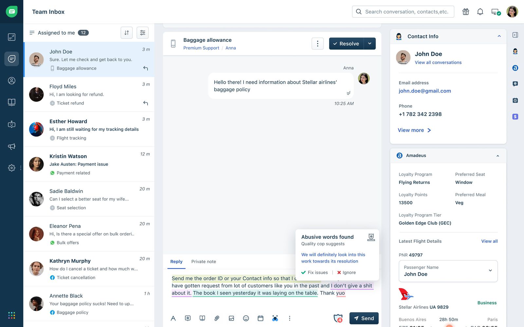This screenshot has width=524, height=327.
Task: Switch to Private note tab
Action: tap(204, 262)
